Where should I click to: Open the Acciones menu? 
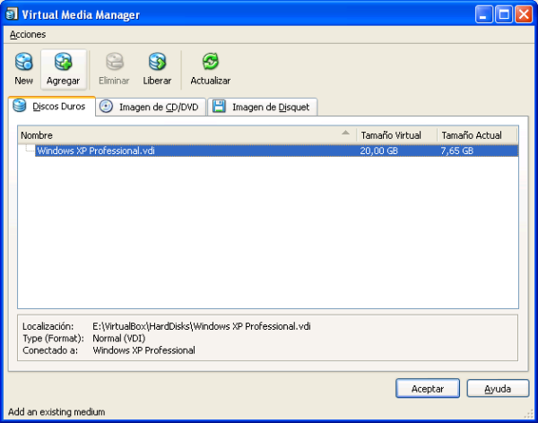[27, 34]
